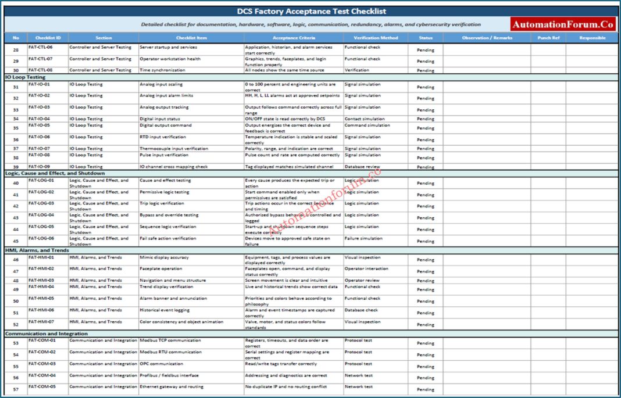Select cell FAT-COM-05

[x=48, y=389]
